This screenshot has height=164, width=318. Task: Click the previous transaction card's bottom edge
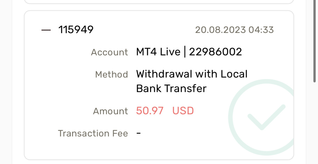159,3
